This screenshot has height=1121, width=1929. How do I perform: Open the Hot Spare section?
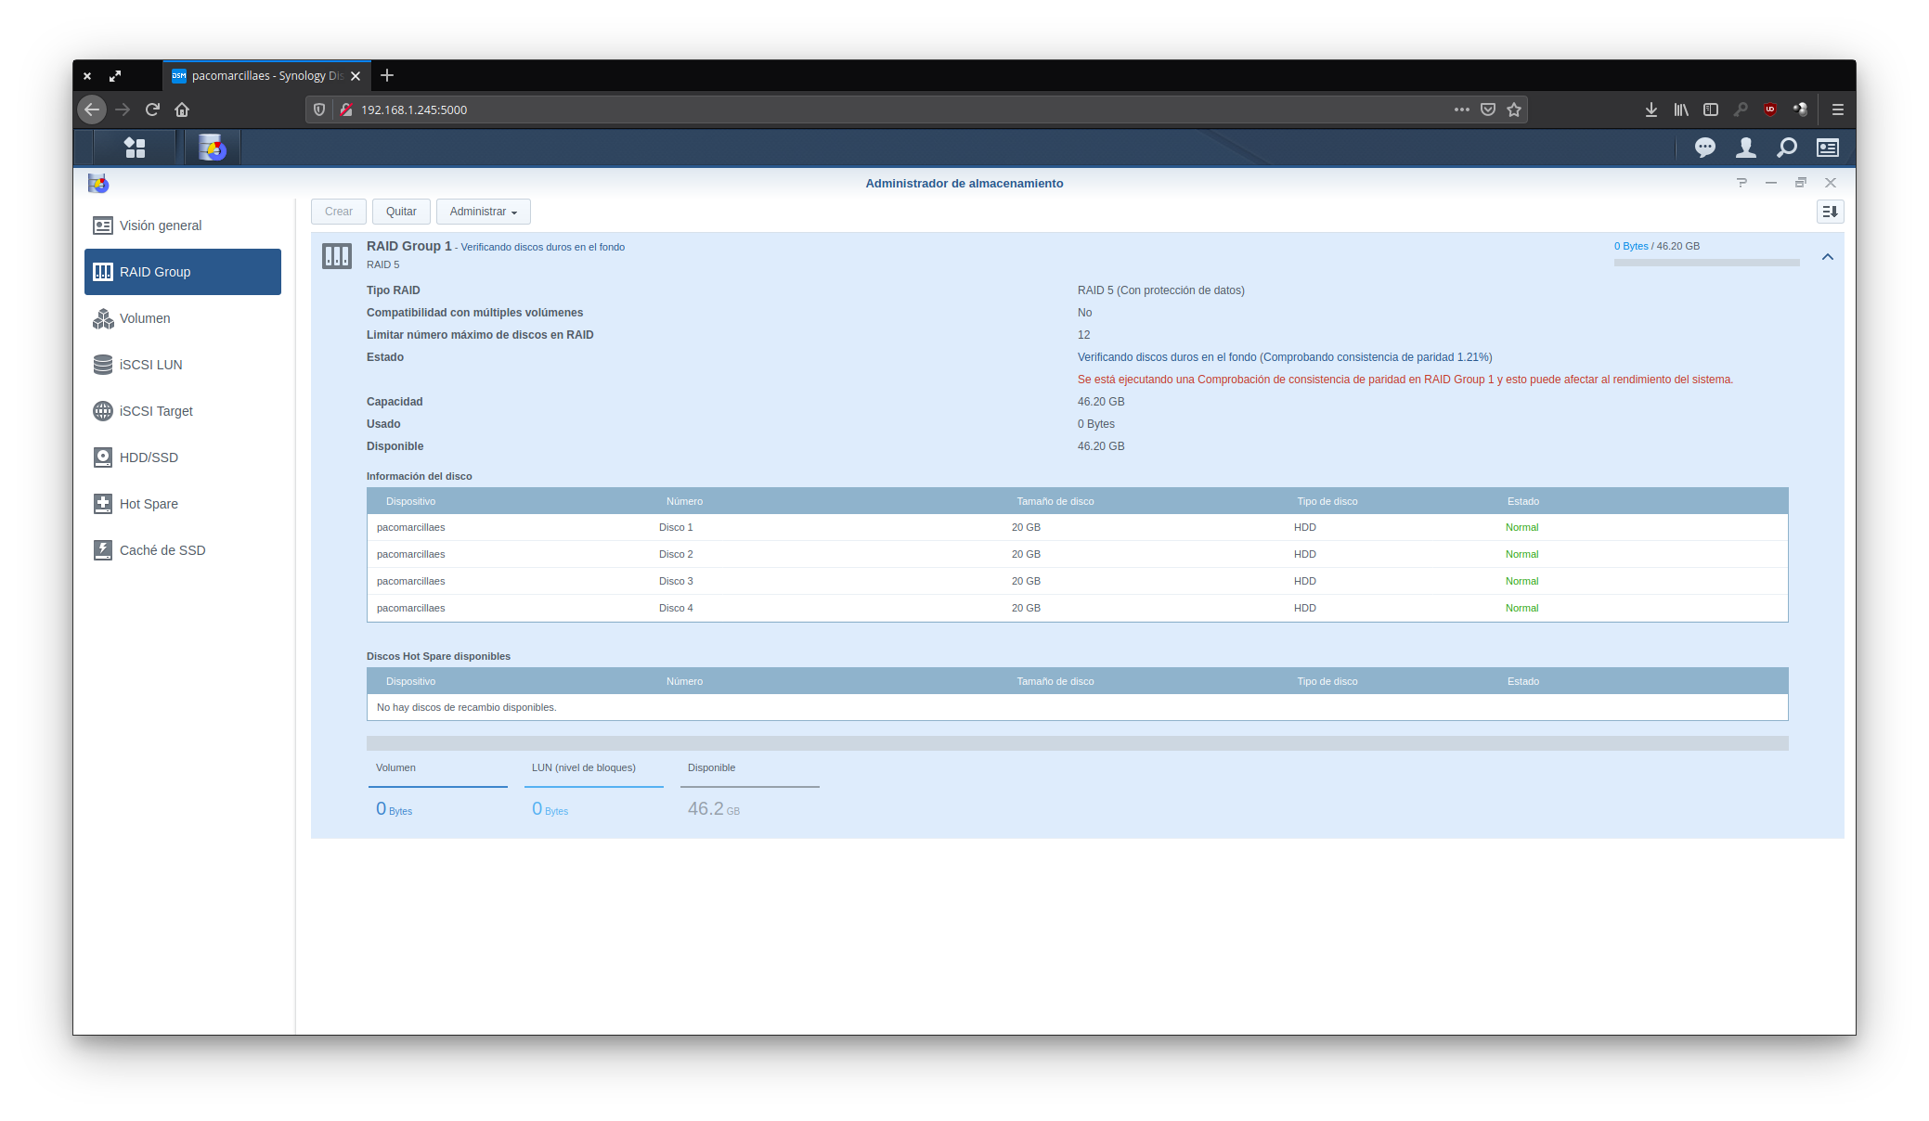coord(149,504)
